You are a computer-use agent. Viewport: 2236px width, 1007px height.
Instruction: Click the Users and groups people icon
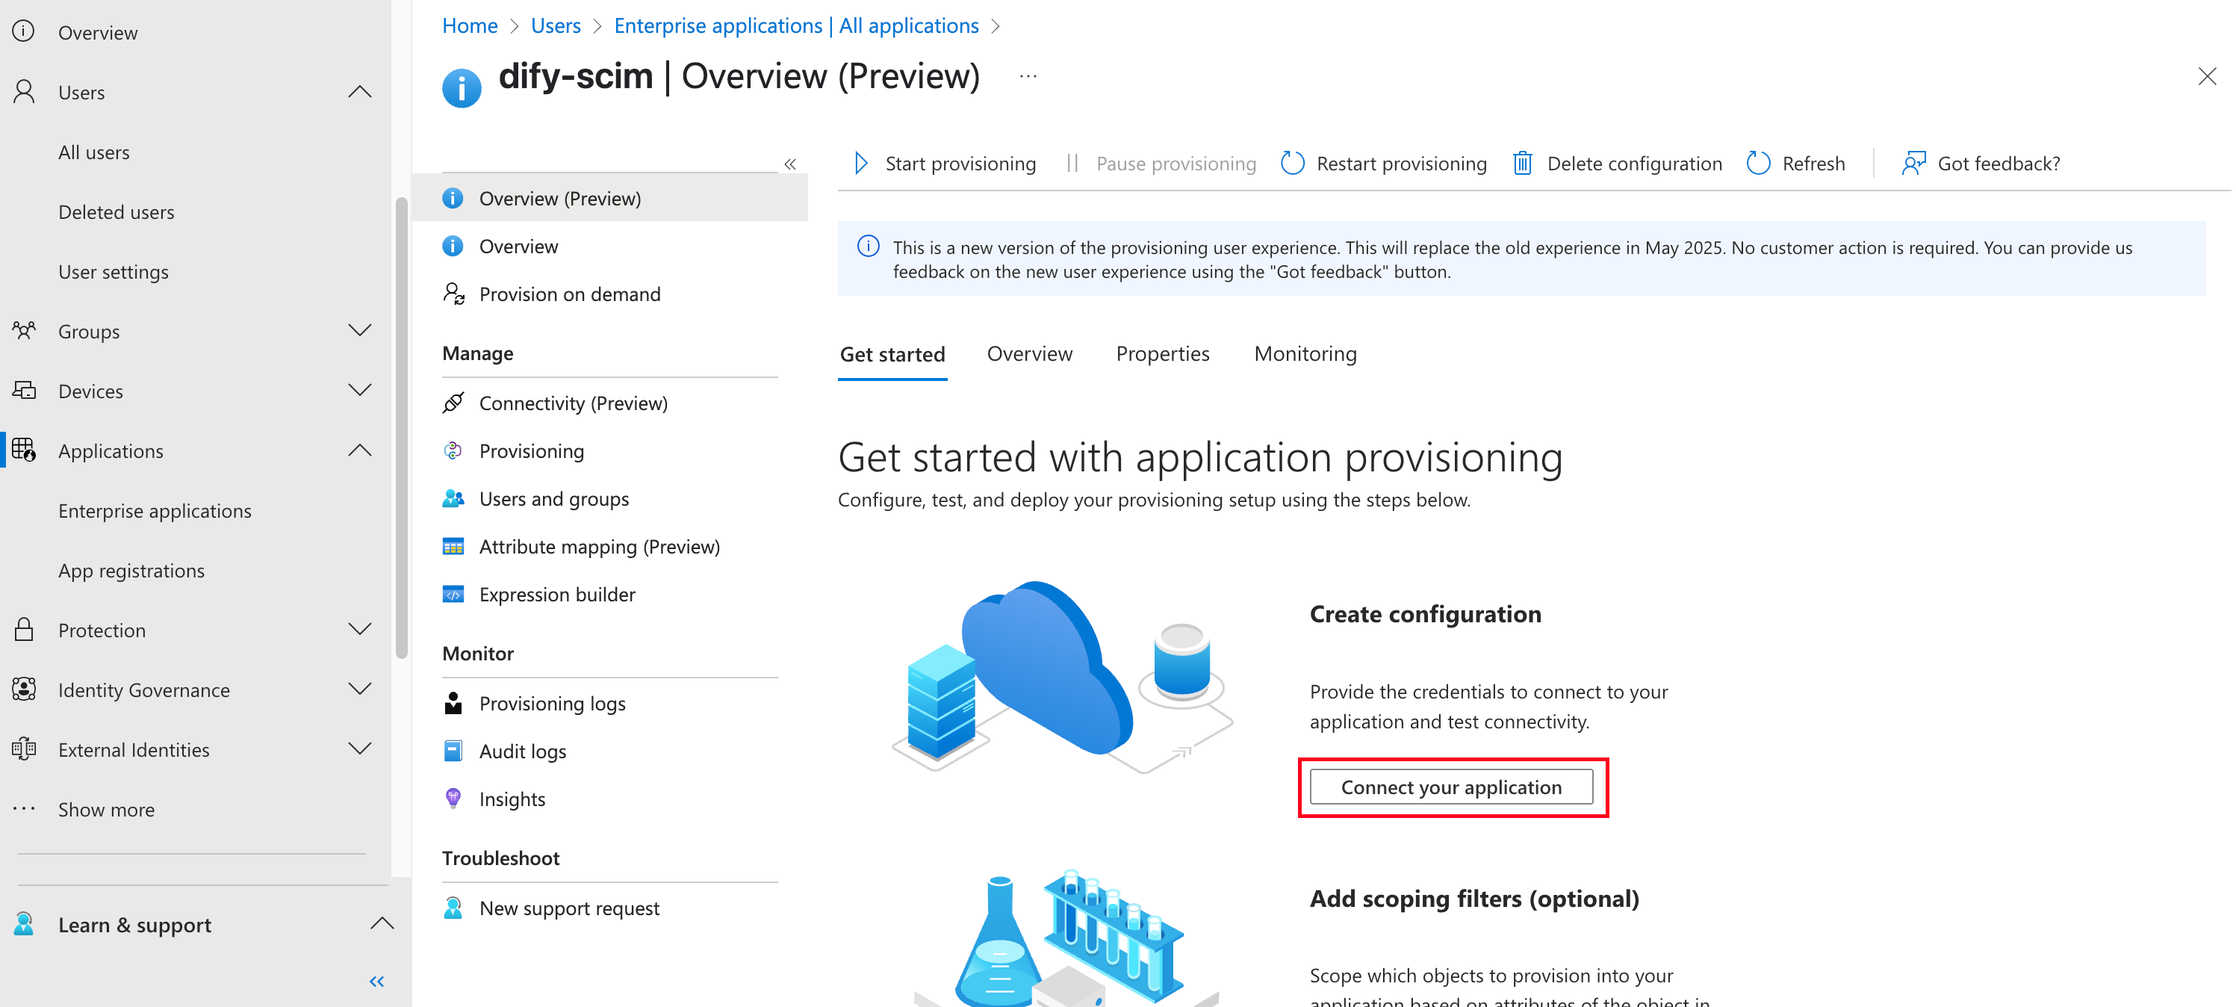pos(453,498)
